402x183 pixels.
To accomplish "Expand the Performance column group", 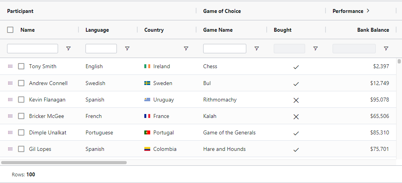I will 368,11.
